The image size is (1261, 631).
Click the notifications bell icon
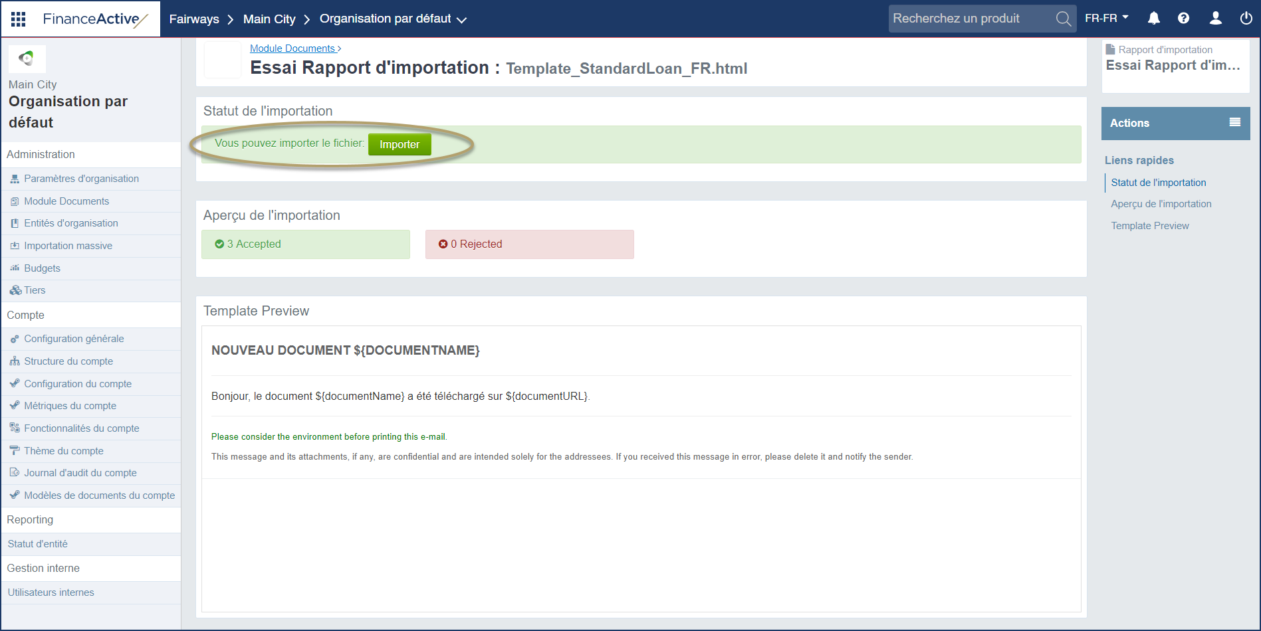point(1153,18)
